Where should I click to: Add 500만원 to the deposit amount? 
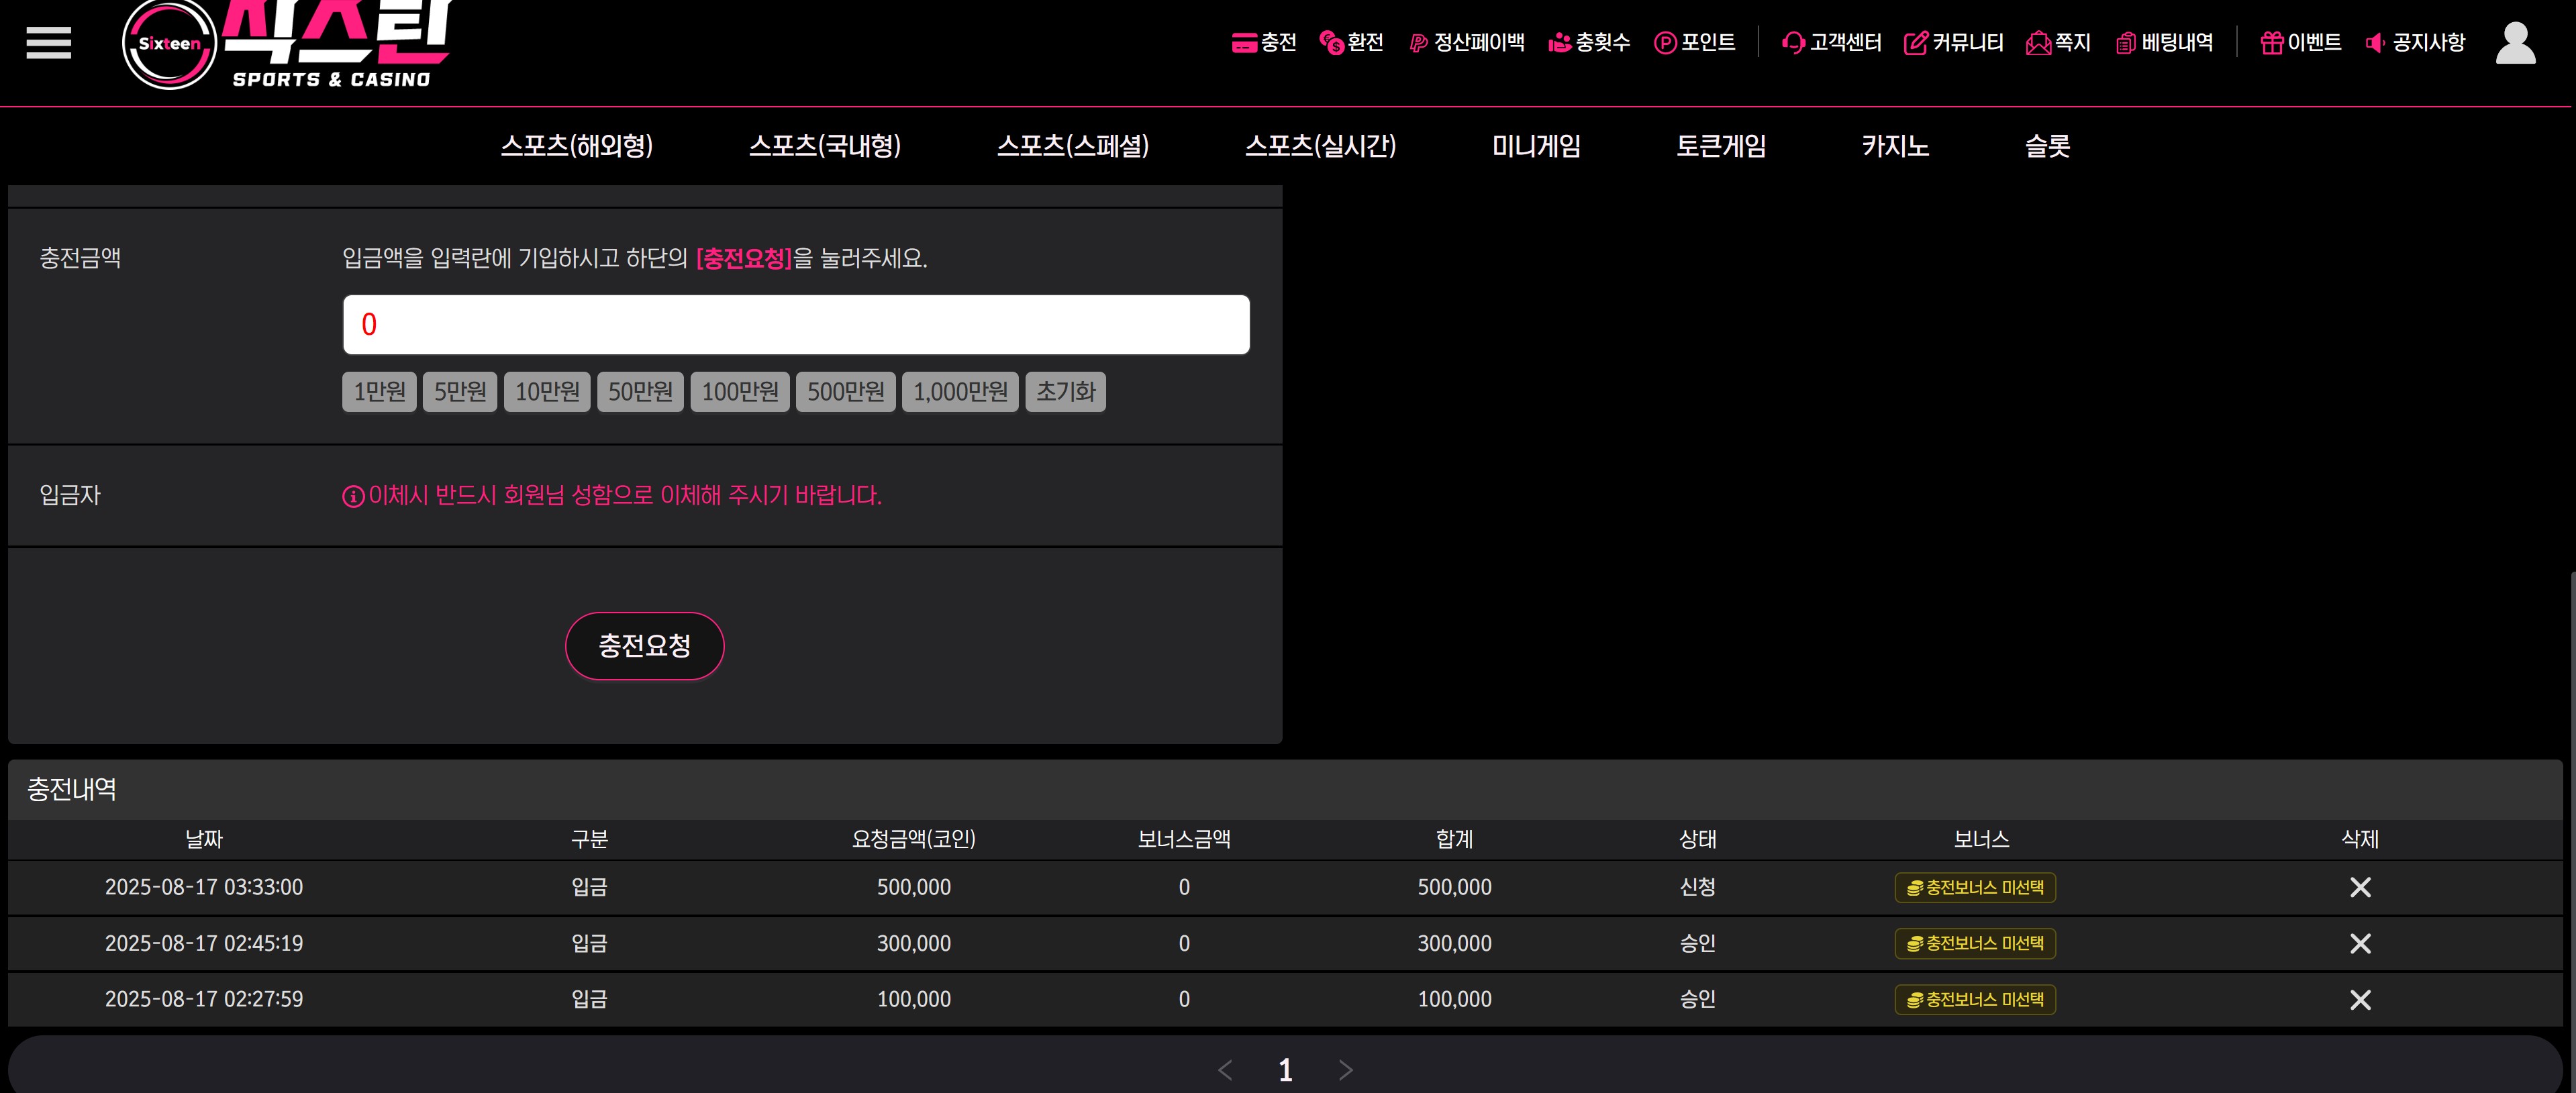click(846, 391)
